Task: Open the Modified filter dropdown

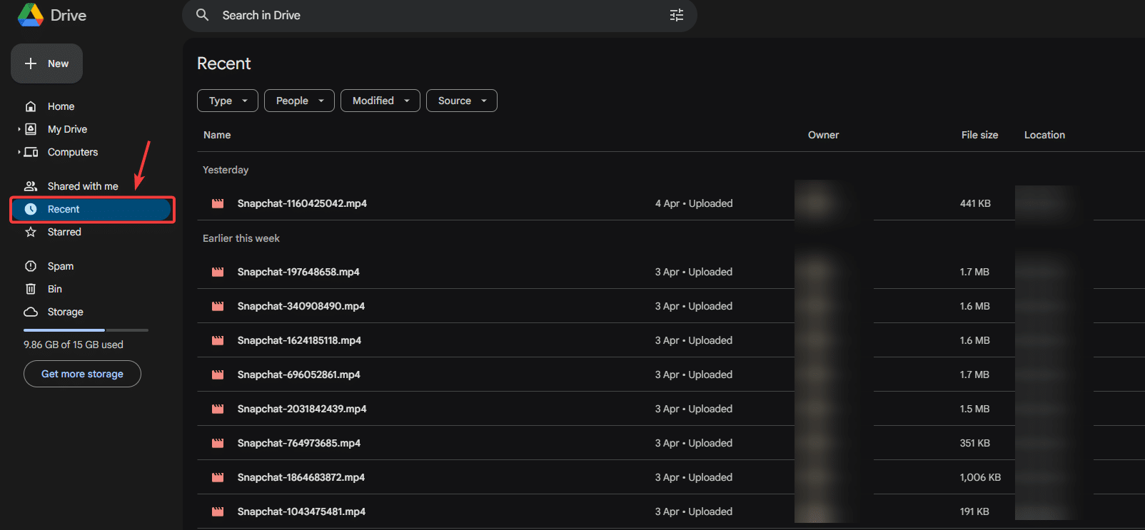Action: pyautogui.click(x=380, y=101)
